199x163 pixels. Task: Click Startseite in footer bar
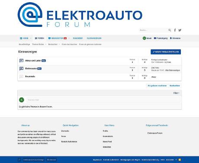click(x=170, y=160)
